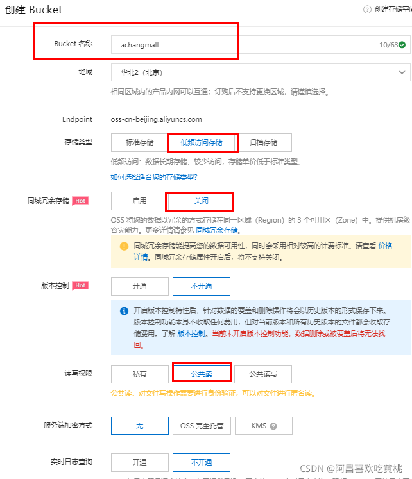This screenshot has width=412, height=479.
Task: Select 关闭 for 同城冗余存储
Action: [x=202, y=201]
